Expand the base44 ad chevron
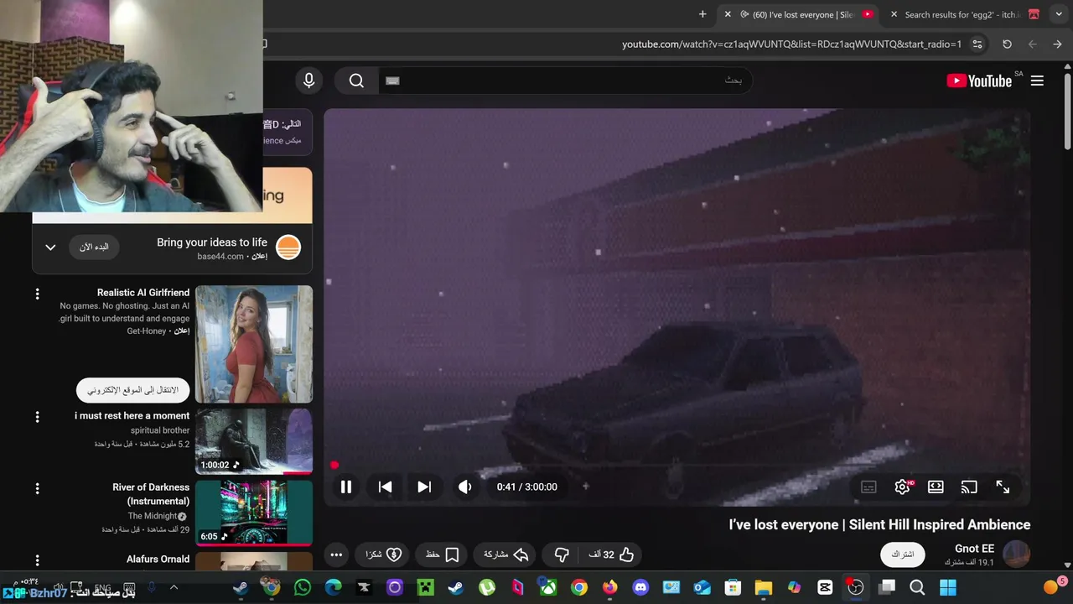 [50, 247]
